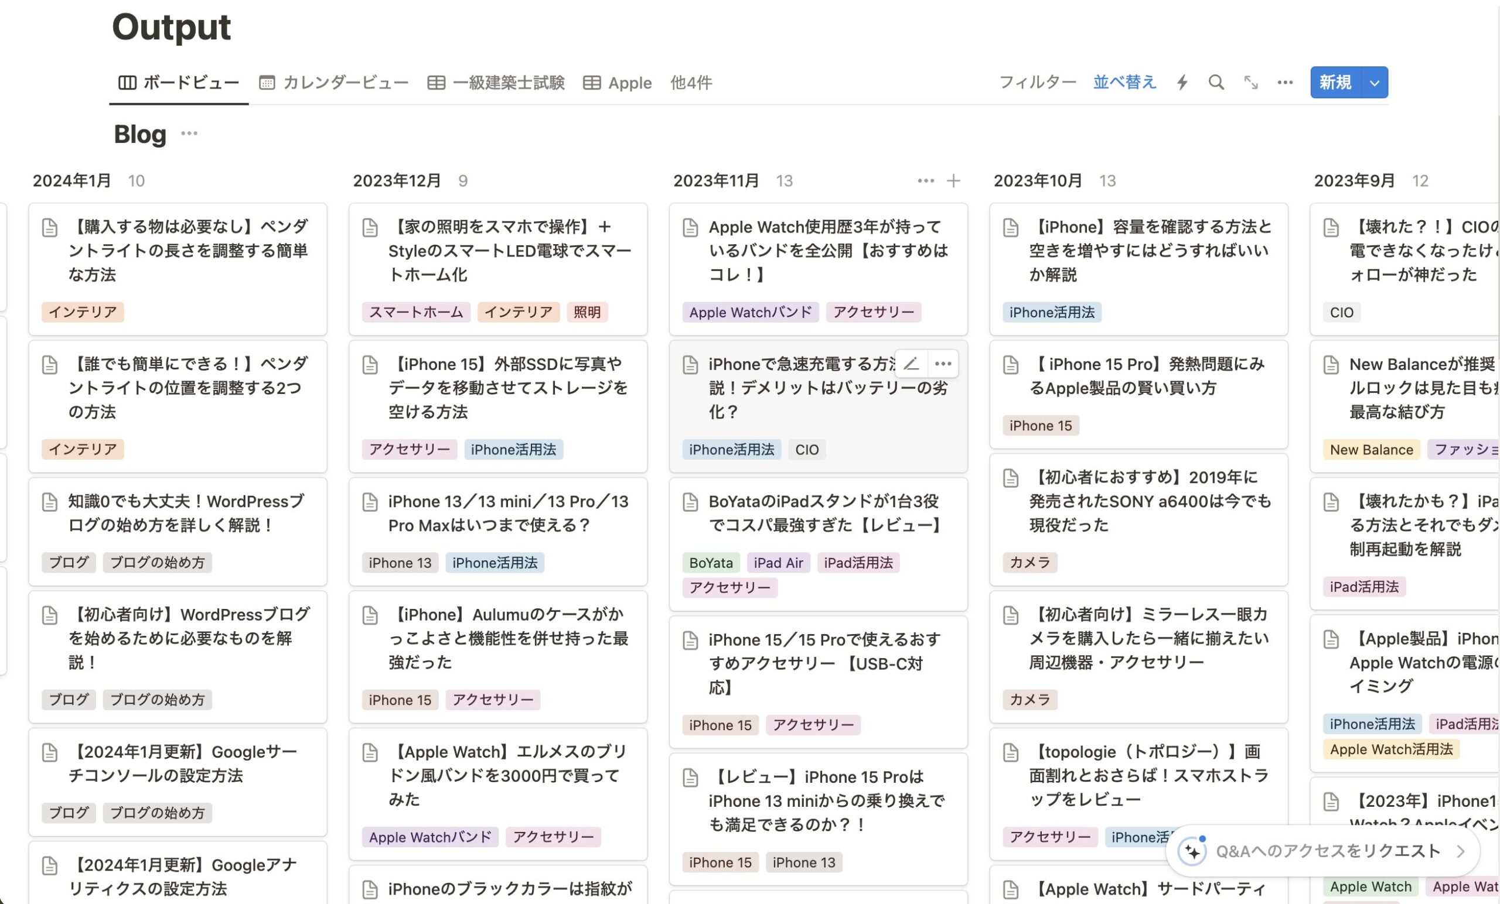Viewport: 1500px width, 904px height.
Task: Open the Apple view tab
Action: click(x=618, y=83)
